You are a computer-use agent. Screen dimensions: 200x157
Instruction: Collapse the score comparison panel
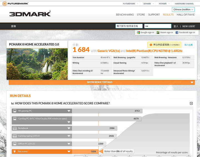point(191,103)
